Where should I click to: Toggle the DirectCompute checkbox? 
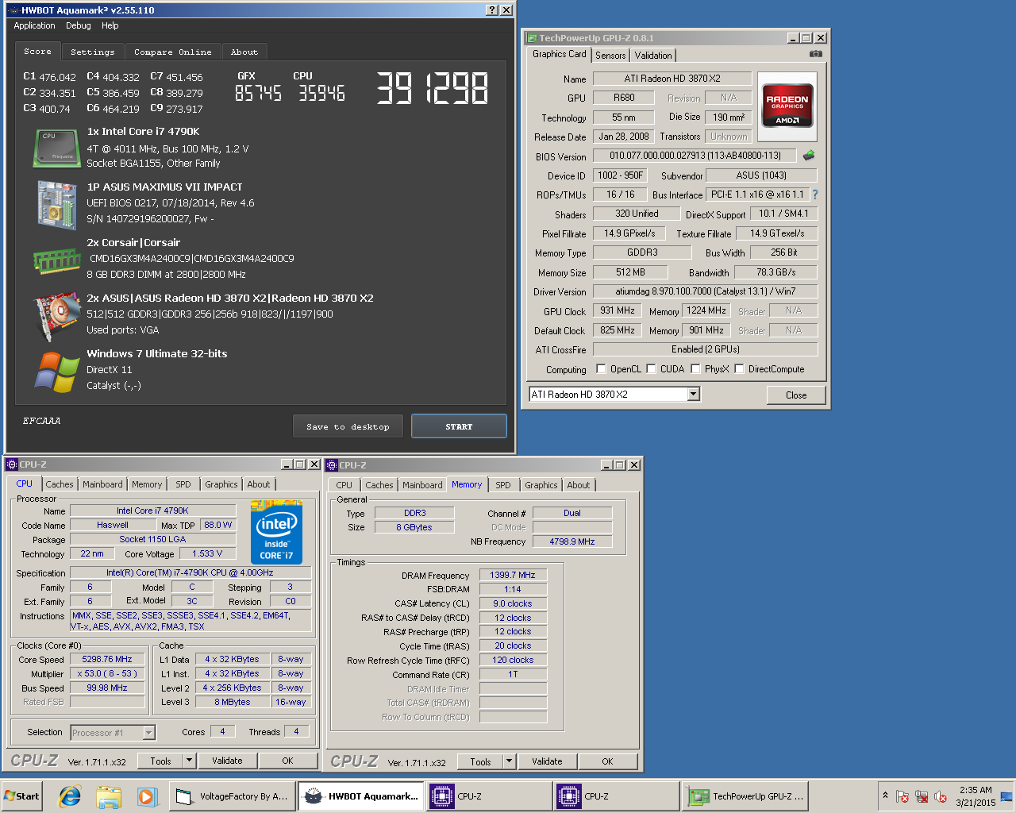pyautogui.click(x=739, y=368)
